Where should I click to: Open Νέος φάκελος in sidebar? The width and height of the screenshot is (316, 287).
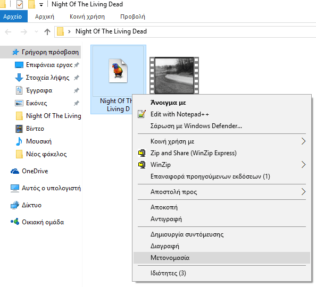[x=46, y=154]
